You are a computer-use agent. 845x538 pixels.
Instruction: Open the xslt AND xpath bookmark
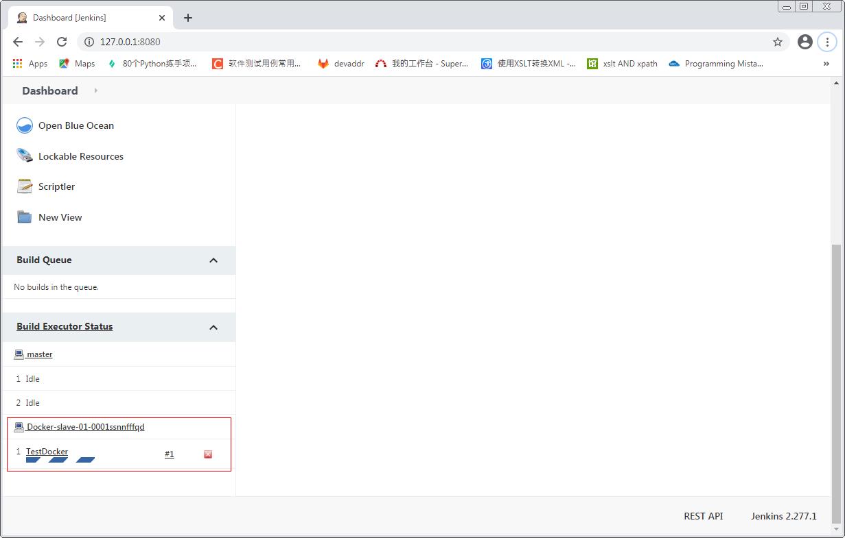tap(623, 64)
